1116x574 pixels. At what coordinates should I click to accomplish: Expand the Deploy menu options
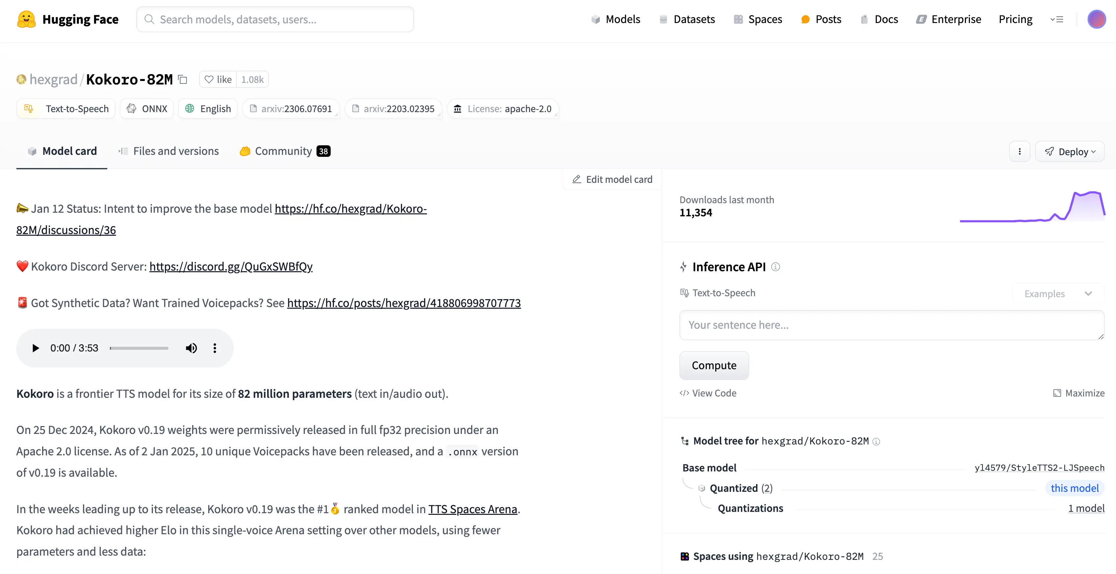1071,151
